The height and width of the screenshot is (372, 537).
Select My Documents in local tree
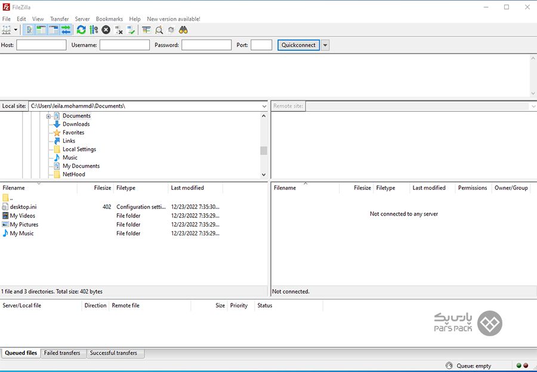[x=81, y=166]
